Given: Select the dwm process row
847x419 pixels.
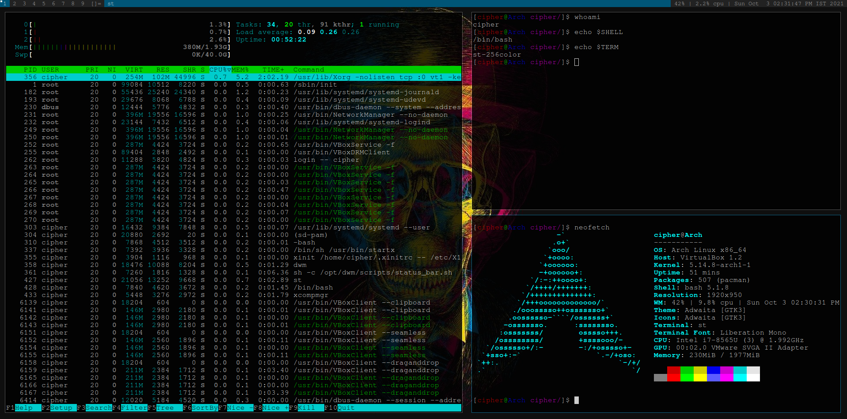Looking at the screenshot, I should [234, 265].
